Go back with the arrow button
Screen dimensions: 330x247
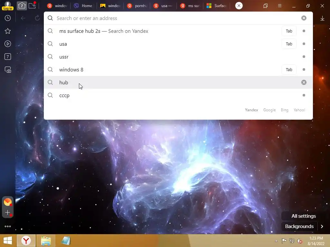coord(23,18)
